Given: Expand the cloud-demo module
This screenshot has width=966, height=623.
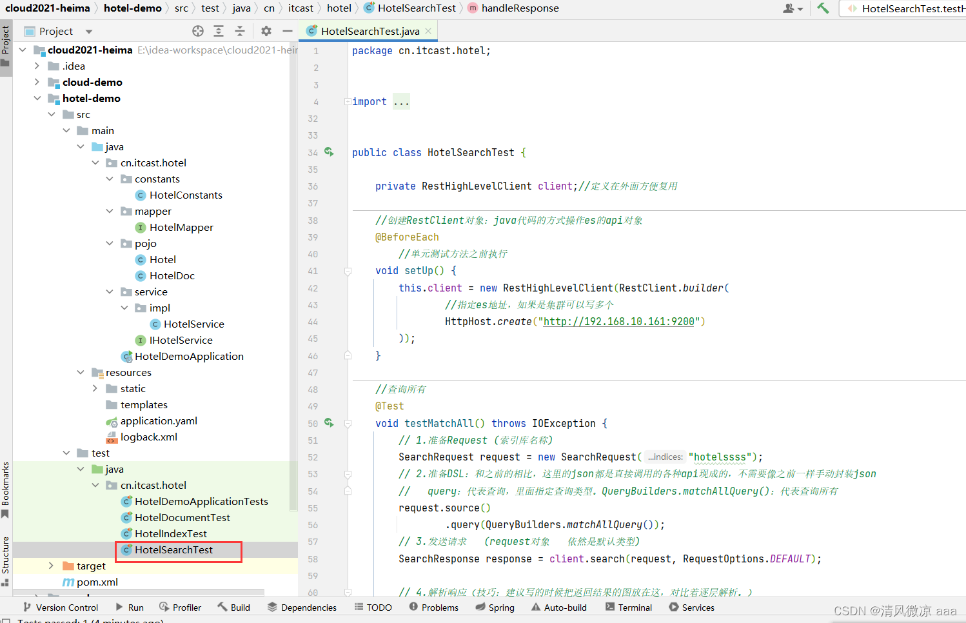Looking at the screenshot, I should [37, 82].
